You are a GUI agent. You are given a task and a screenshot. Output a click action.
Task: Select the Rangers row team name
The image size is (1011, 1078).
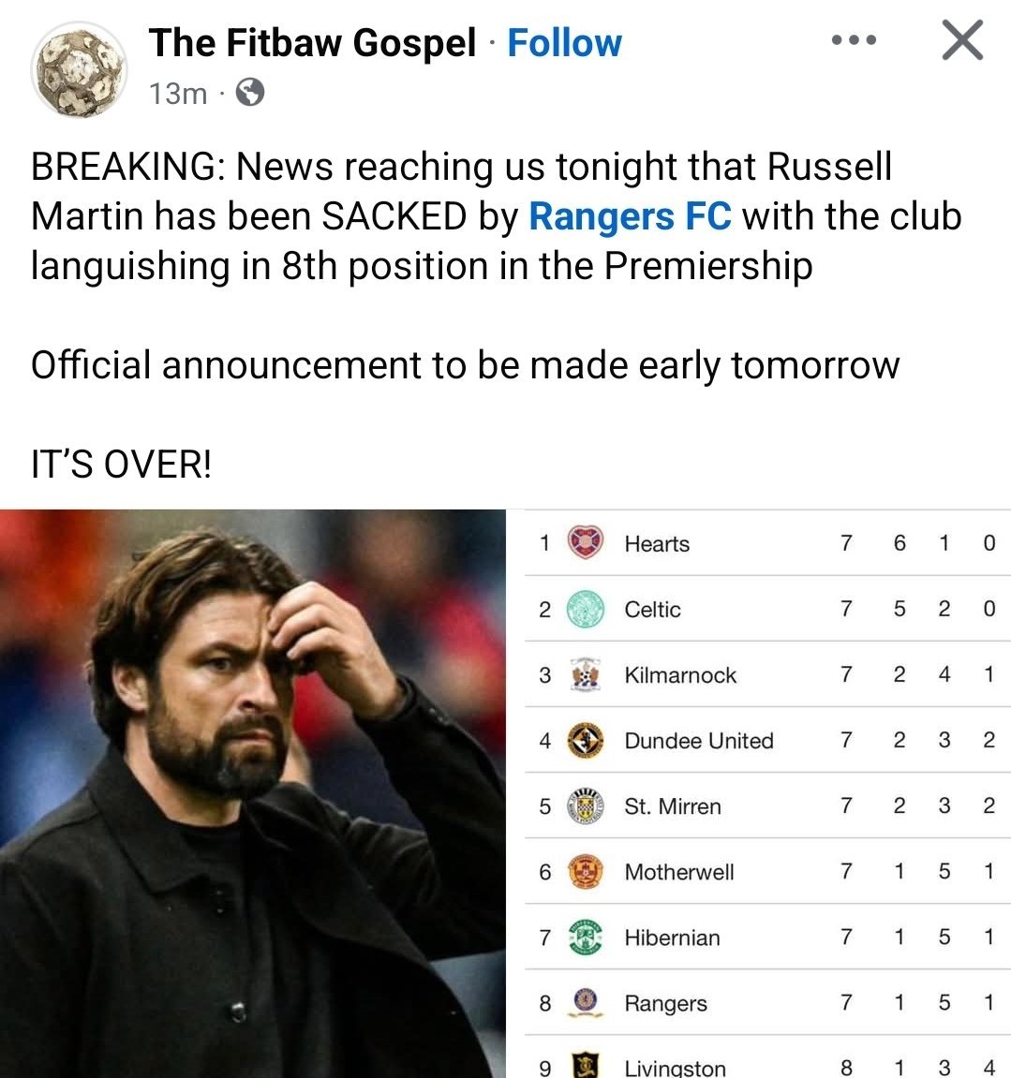coord(665,1003)
